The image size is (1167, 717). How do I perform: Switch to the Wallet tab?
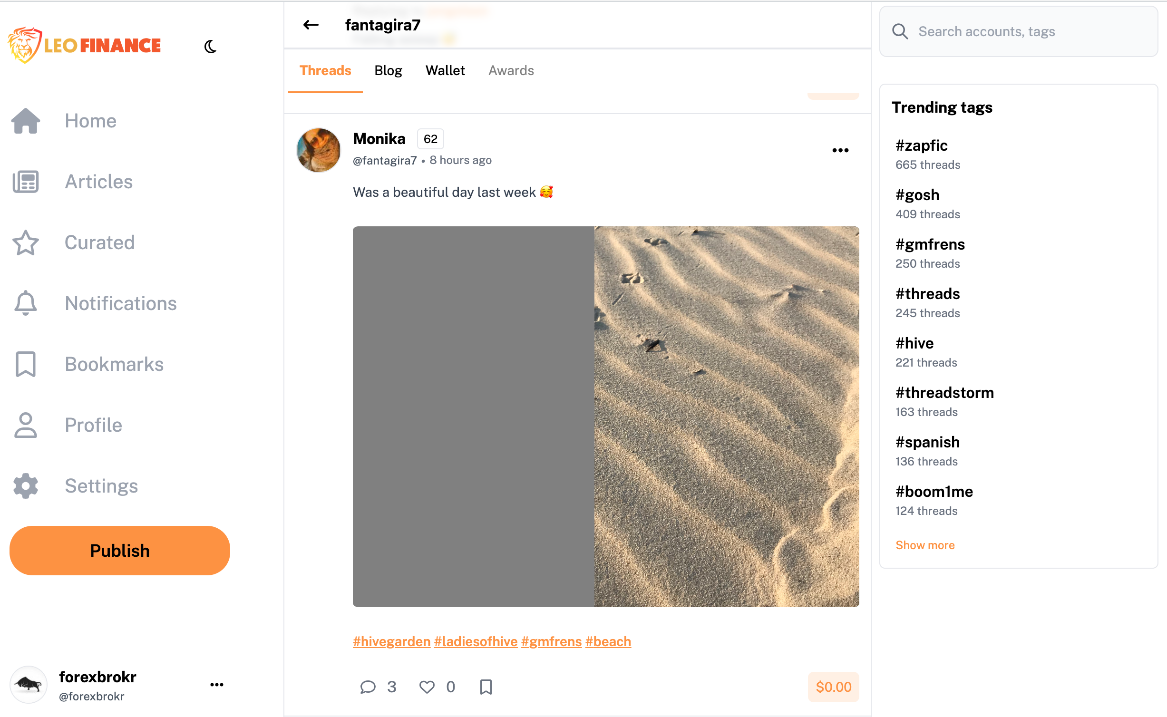click(x=445, y=70)
